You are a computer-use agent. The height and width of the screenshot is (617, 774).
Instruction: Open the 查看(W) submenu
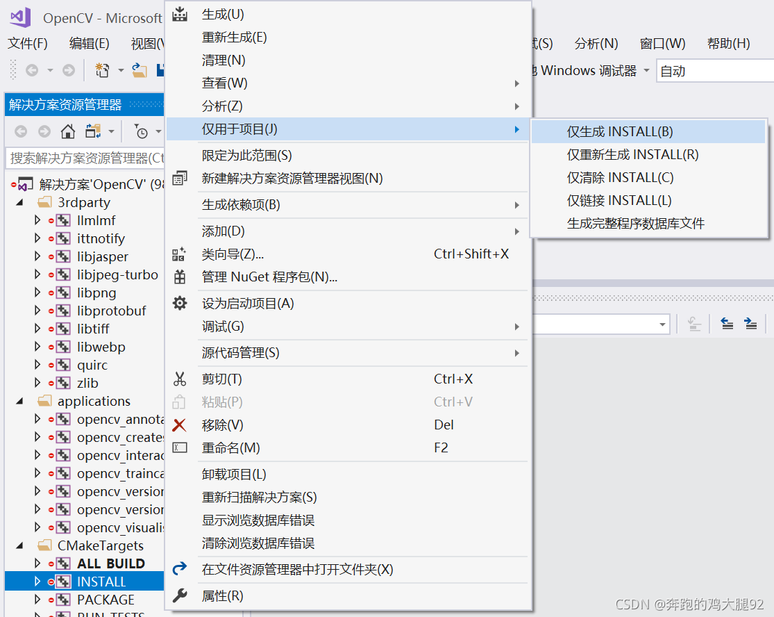[348, 83]
